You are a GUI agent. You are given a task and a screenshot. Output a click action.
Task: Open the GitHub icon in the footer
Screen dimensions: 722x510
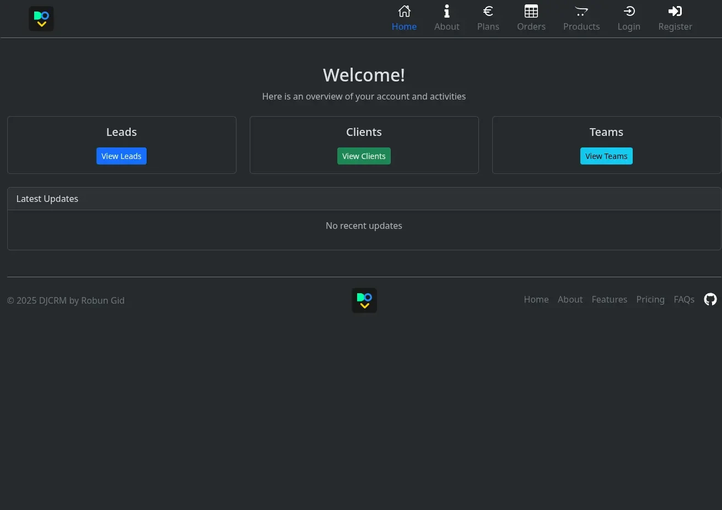[x=710, y=299]
